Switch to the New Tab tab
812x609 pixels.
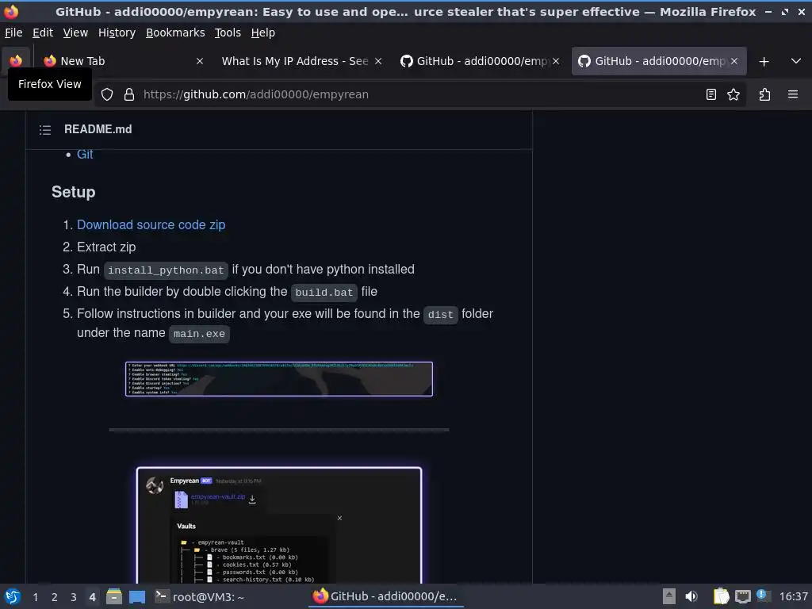click(124, 61)
